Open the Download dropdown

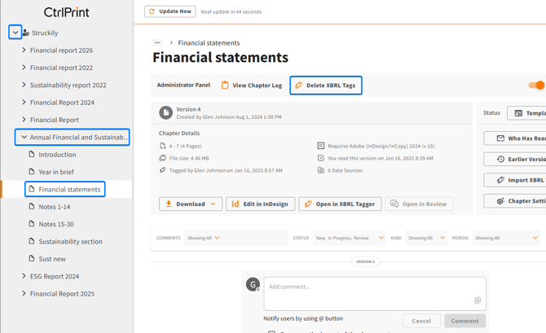pos(191,204)
